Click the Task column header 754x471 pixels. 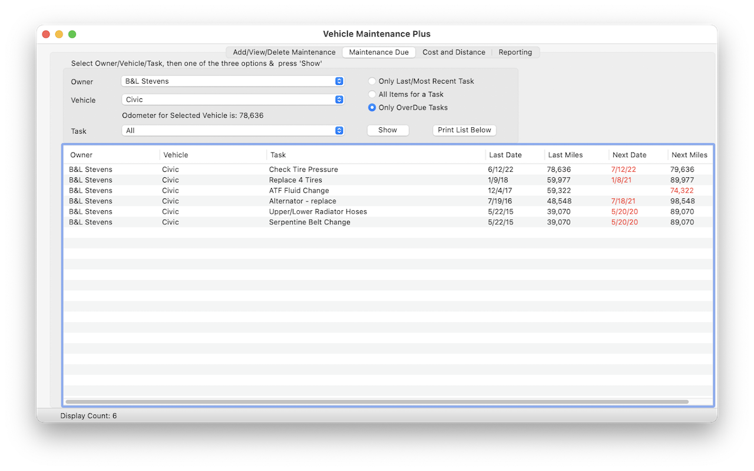click(278, 155)
